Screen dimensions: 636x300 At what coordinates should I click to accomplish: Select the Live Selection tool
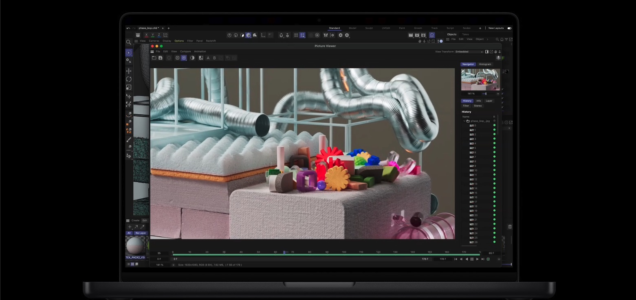click(x=129, y=53)
